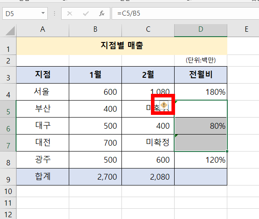Select row 2 header
The width and height of the screenshot is (259, 219).
(x=8, y=61)
